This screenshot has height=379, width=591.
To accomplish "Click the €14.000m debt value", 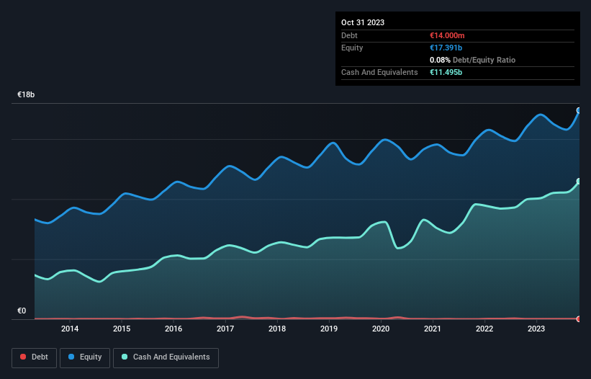I will [x=447, y=35].
